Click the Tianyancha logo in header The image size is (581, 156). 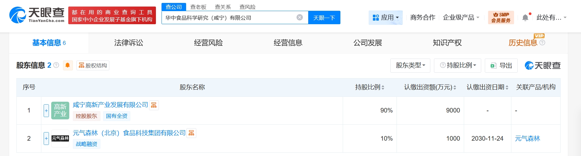coord(37,15)
